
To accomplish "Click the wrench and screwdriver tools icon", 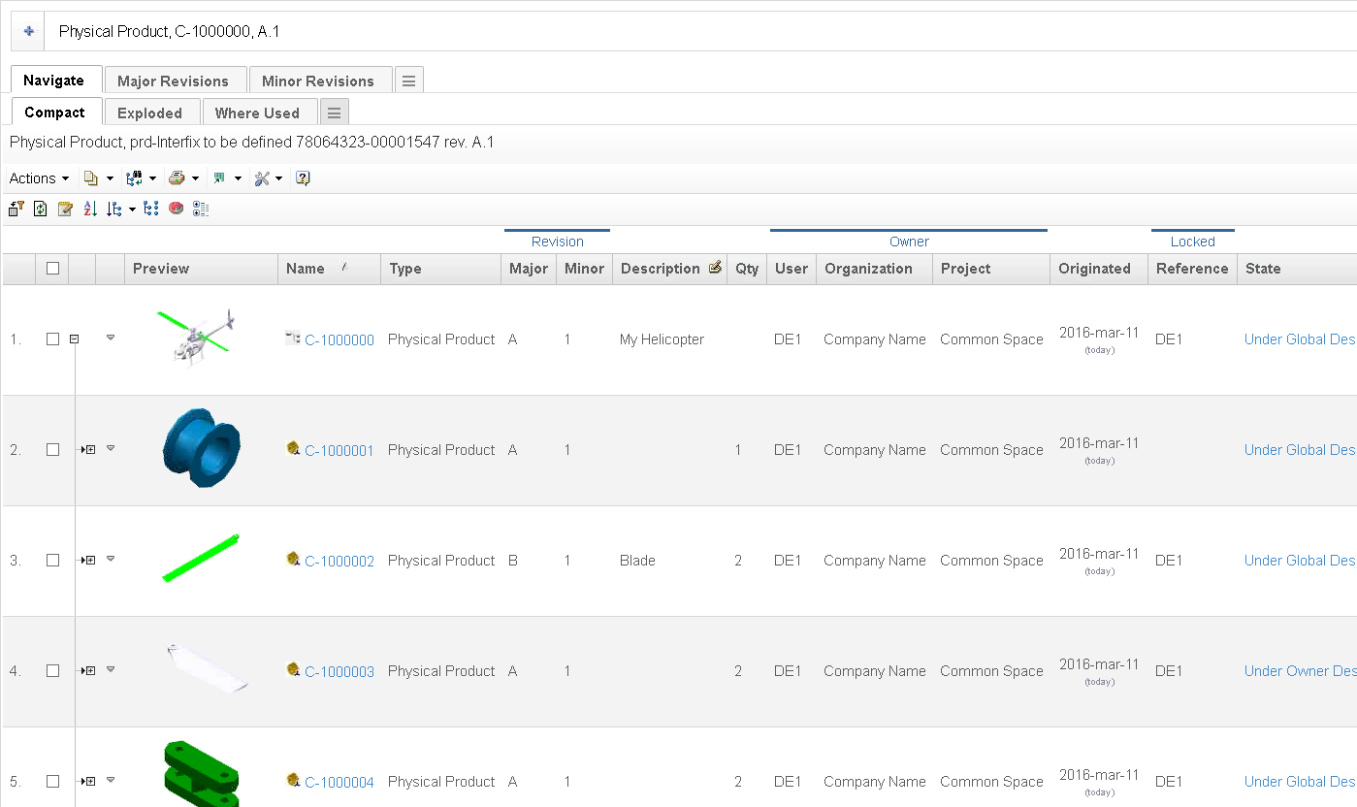I will (x=262, y=178).
